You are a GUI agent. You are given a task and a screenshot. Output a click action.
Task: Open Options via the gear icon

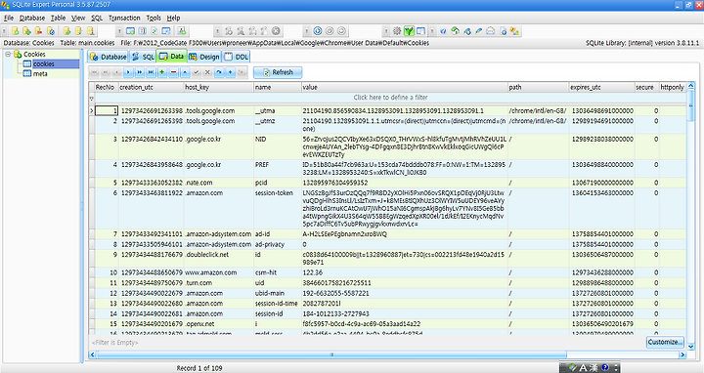[x=397, y=31]
